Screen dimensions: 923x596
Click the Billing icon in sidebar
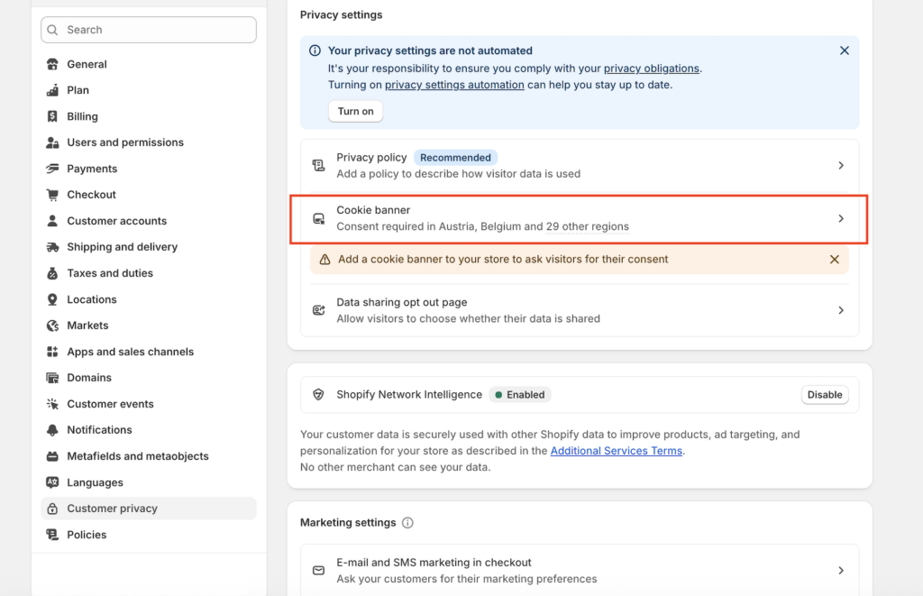(x=52, y=117)
